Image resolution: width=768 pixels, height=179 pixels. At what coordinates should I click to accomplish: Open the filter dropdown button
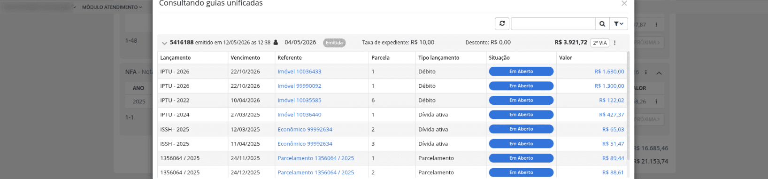point(618,23)
